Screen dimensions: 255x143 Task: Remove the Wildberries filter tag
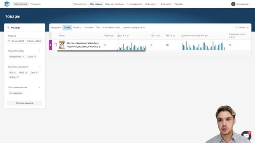click(23, 56)
